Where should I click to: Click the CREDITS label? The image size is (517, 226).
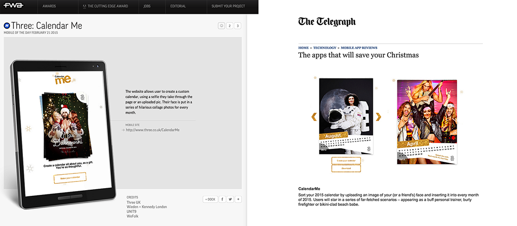[133, 197]
